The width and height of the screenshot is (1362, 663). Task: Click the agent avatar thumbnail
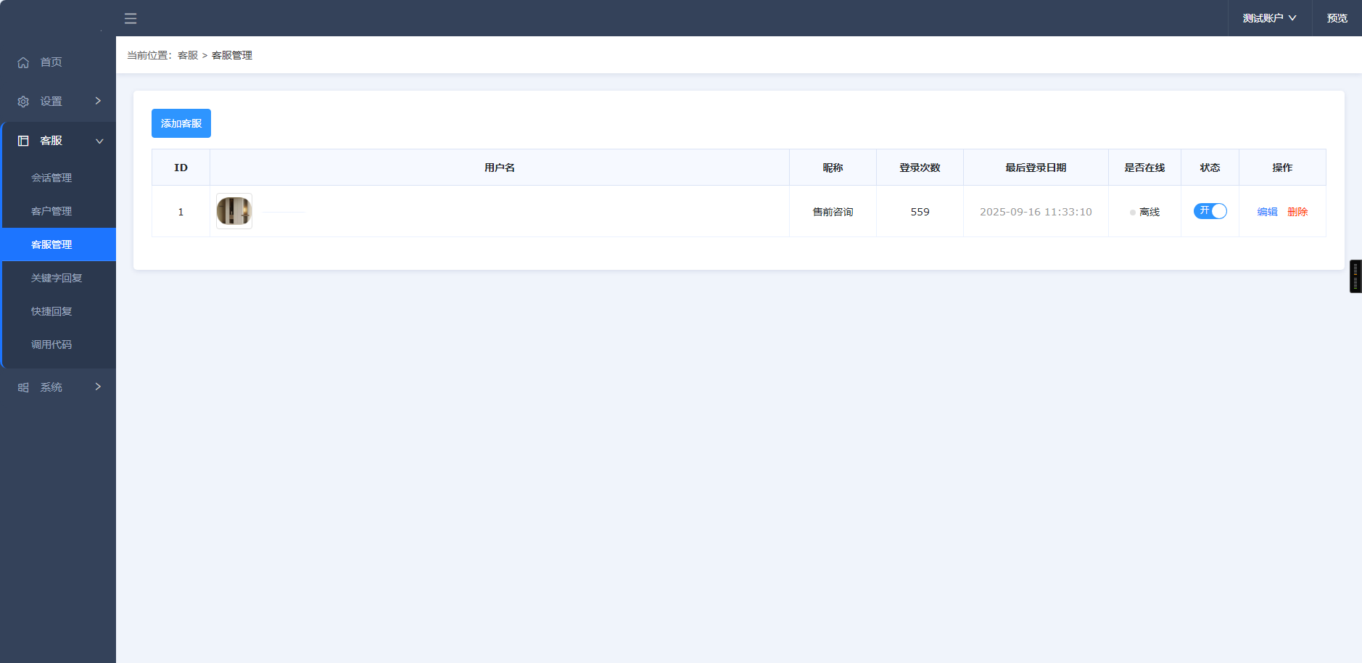pyautogui.click(x=234, y=211)
